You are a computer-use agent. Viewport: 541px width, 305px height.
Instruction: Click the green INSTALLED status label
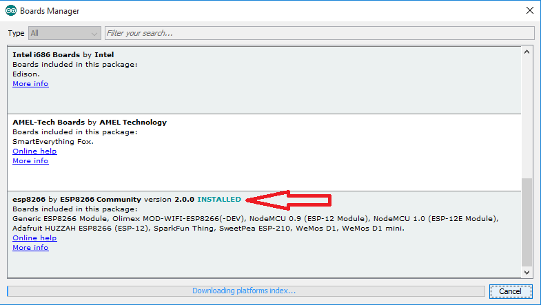[219, 200]
